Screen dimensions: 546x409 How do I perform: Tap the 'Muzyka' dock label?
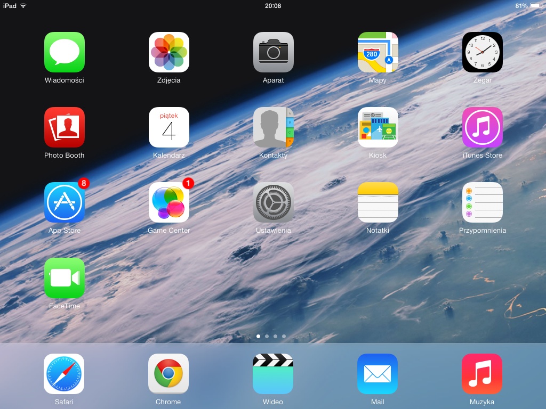tap(482, 402)
